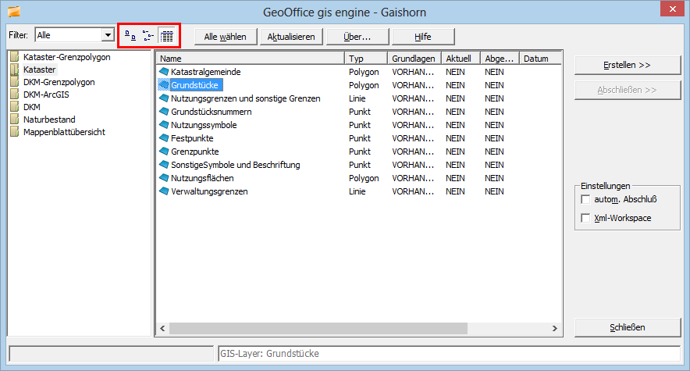The width and height of the screenshot is (690, 371).
Task: Select 'SonstigeSymbole und Beschriftung' row
Action: tap(236, 165)
